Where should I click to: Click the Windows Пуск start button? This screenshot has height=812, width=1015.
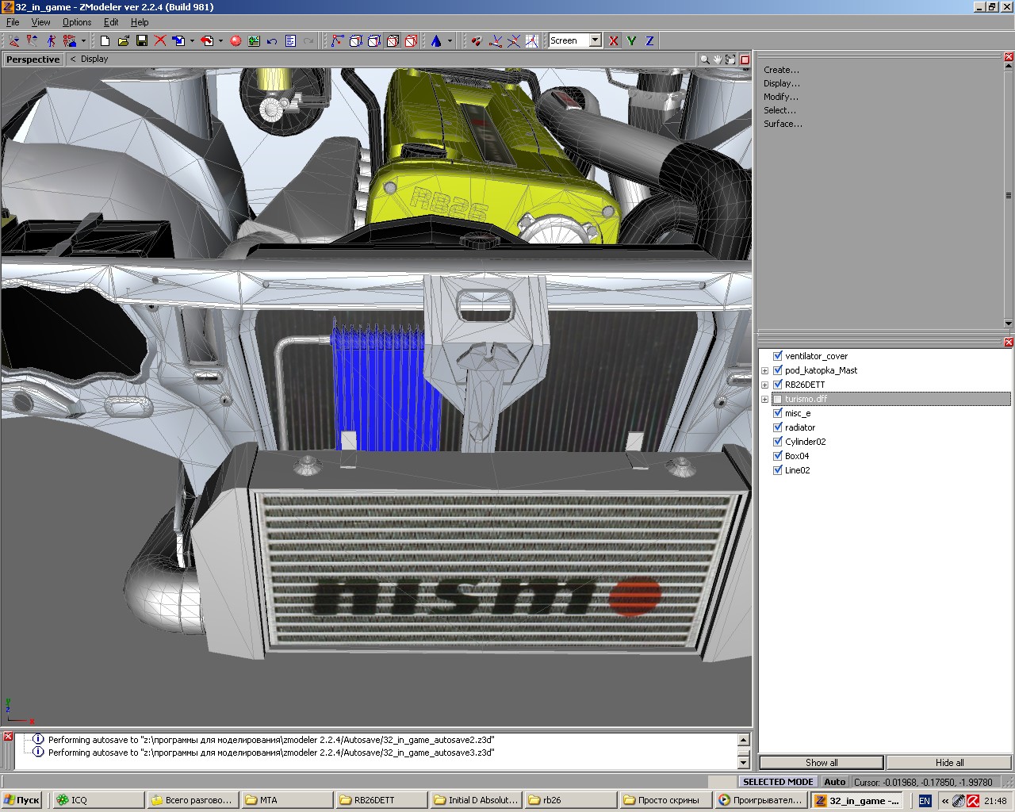(x=22, y=800)
